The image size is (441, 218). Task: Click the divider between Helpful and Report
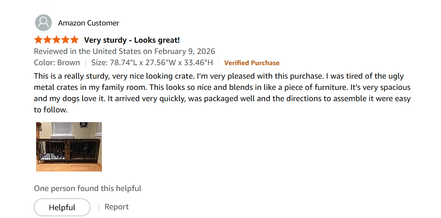point(99,206)
